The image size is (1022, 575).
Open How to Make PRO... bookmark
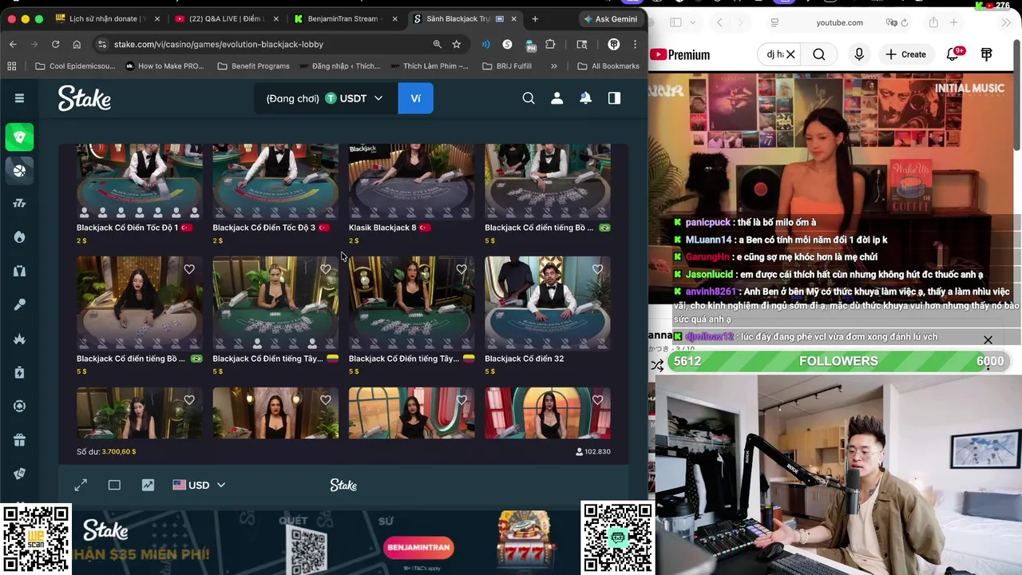pos(164,66)
